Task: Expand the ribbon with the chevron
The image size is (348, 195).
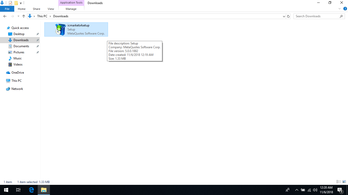Action: coord(340,9)
